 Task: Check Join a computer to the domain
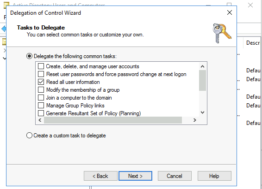(x=41, y=97)
